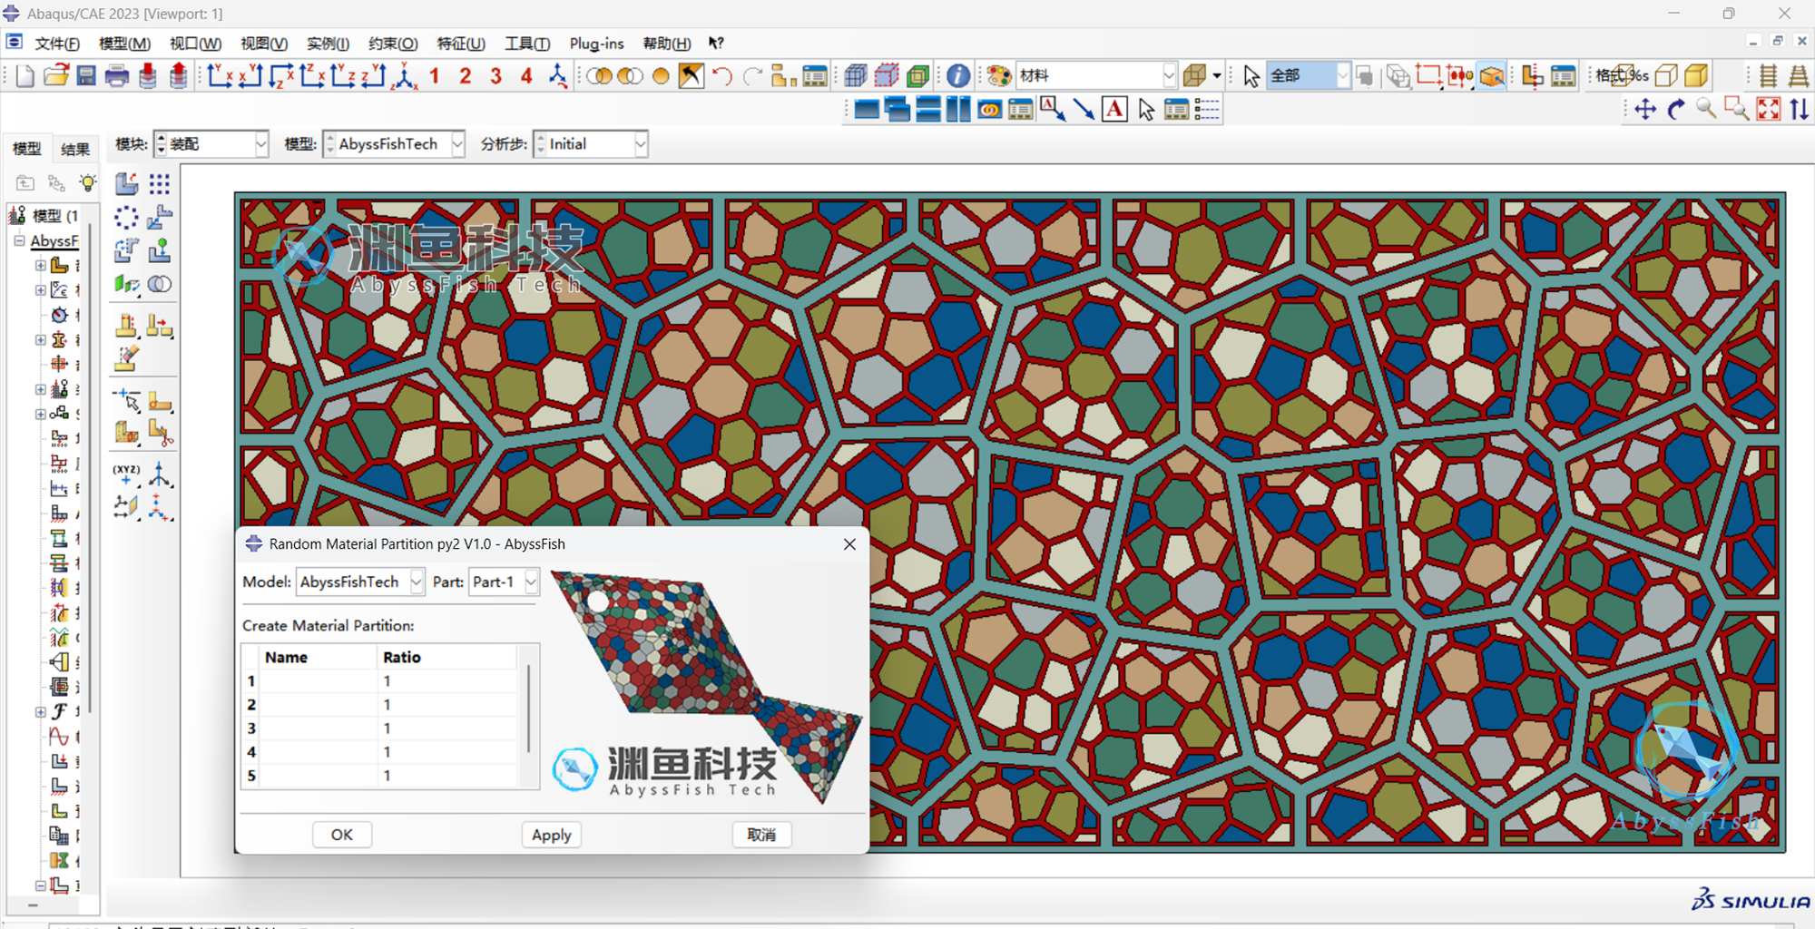Auto-fit the view in viewport
This screenshot has height=929, width=1815.
(x=1769, y=110)
